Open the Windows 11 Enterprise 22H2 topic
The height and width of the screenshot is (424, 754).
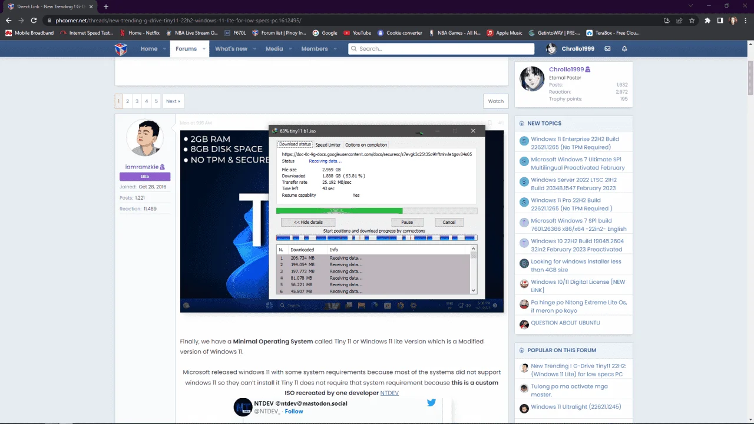(575, 143)
